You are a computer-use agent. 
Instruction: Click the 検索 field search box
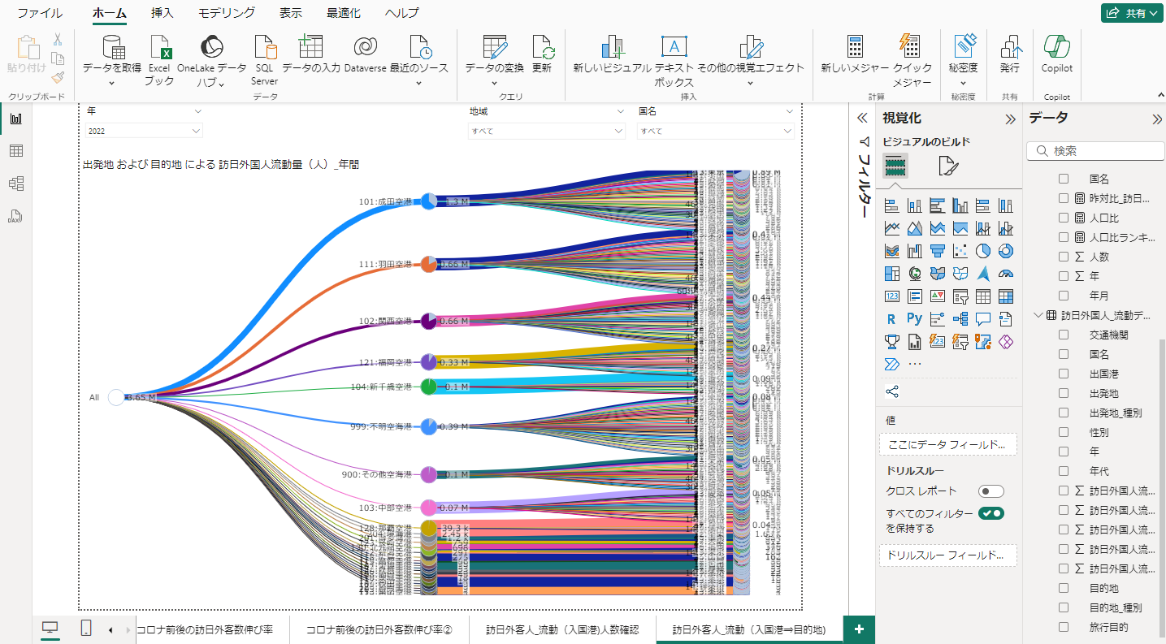pos(1094,151)
